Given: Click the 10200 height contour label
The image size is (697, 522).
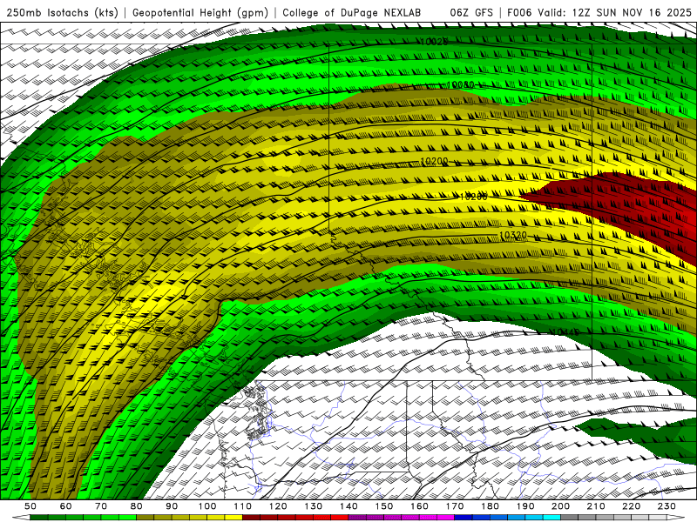Looking at the screenshot, I should [434, 161].
